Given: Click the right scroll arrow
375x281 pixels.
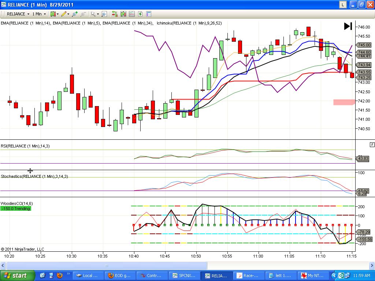Looking at the screenshot, I should 372,266.
